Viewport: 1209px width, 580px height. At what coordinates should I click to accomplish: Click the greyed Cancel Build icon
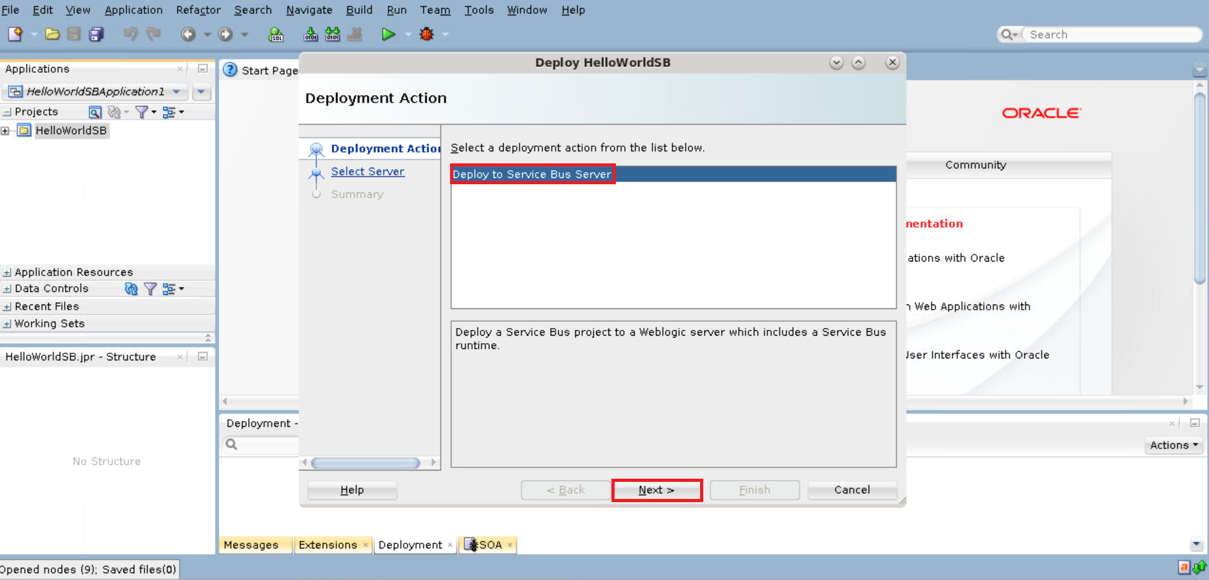(x=355, y=34)
